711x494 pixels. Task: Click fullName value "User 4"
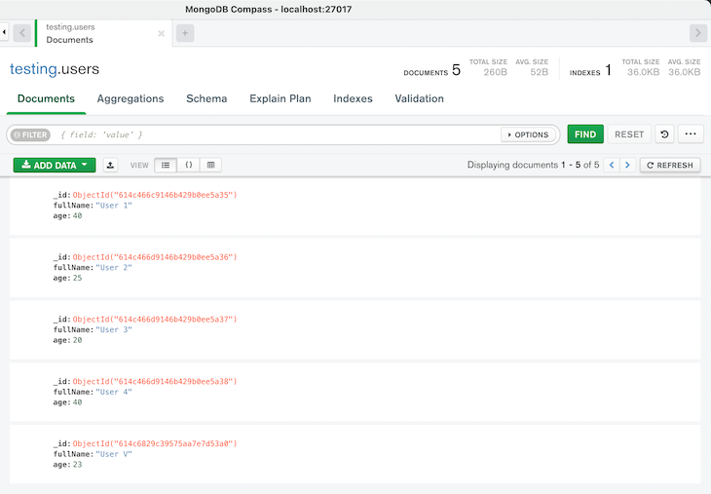[x=114, y=392]
